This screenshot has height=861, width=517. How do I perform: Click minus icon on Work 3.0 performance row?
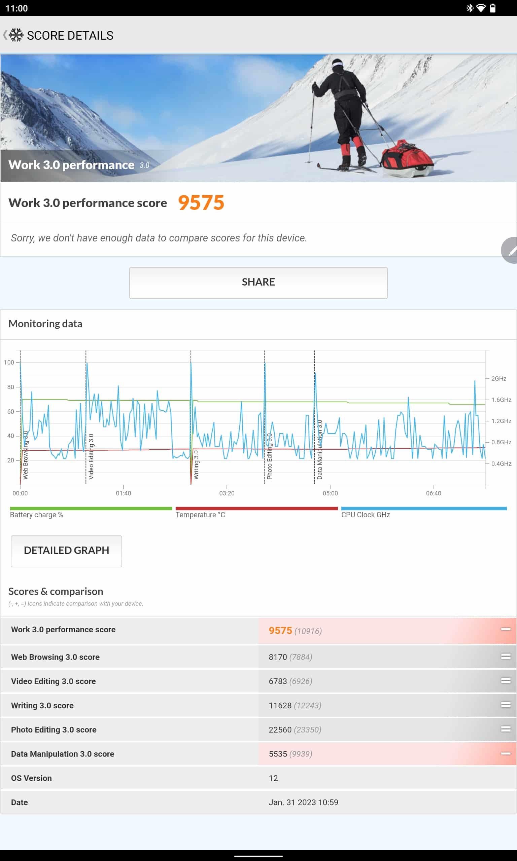coord(505,629)
